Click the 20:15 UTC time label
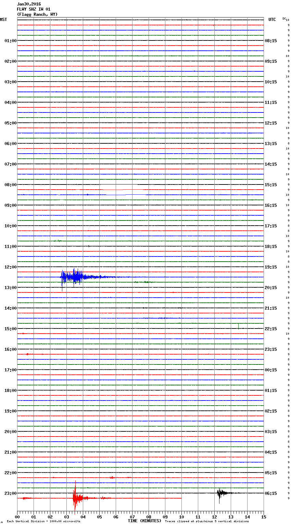The width and height of the screenshot is (291, 526). (x=271, y=288)
